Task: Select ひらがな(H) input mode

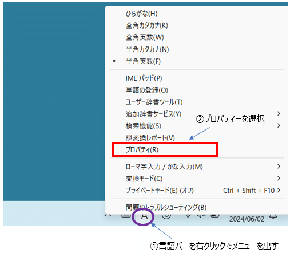Action: coord(141,14)
